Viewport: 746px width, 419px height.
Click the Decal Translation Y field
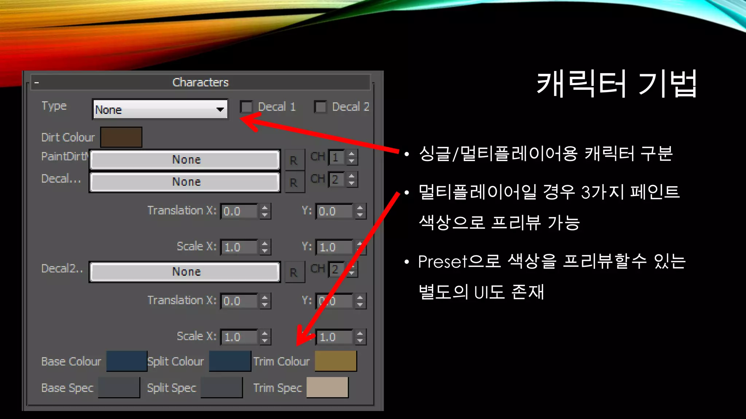click(x=334, y=211)
